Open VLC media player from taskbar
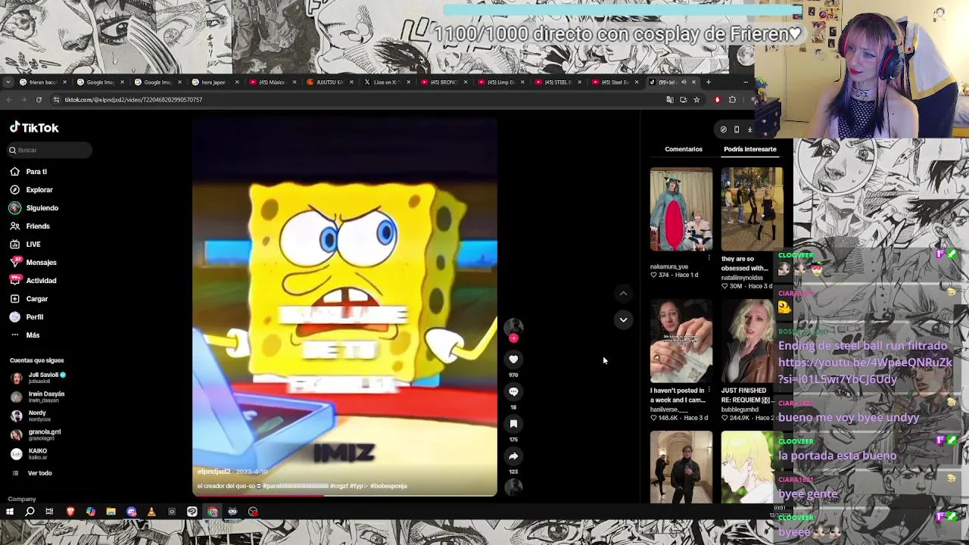This screenshot has height=545, width=969. coord(151,512)
